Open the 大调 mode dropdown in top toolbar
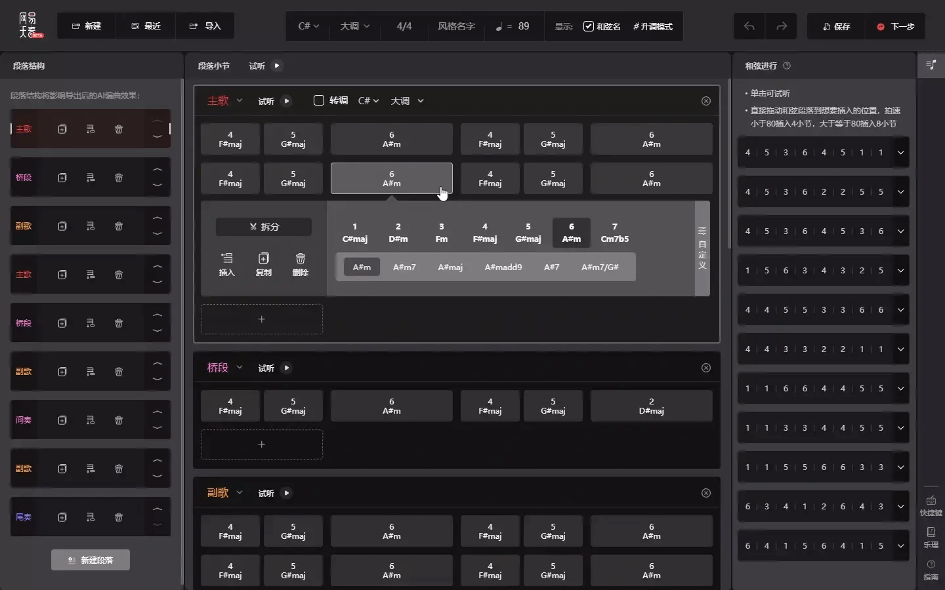Image resolution: width=945 pixels, height=590 pixels. [x=354, y=26]
